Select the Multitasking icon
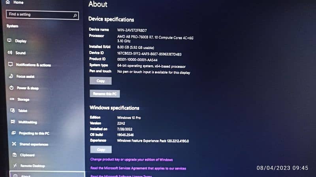This screenshot has height=177, width=316. tap(13, 122)
